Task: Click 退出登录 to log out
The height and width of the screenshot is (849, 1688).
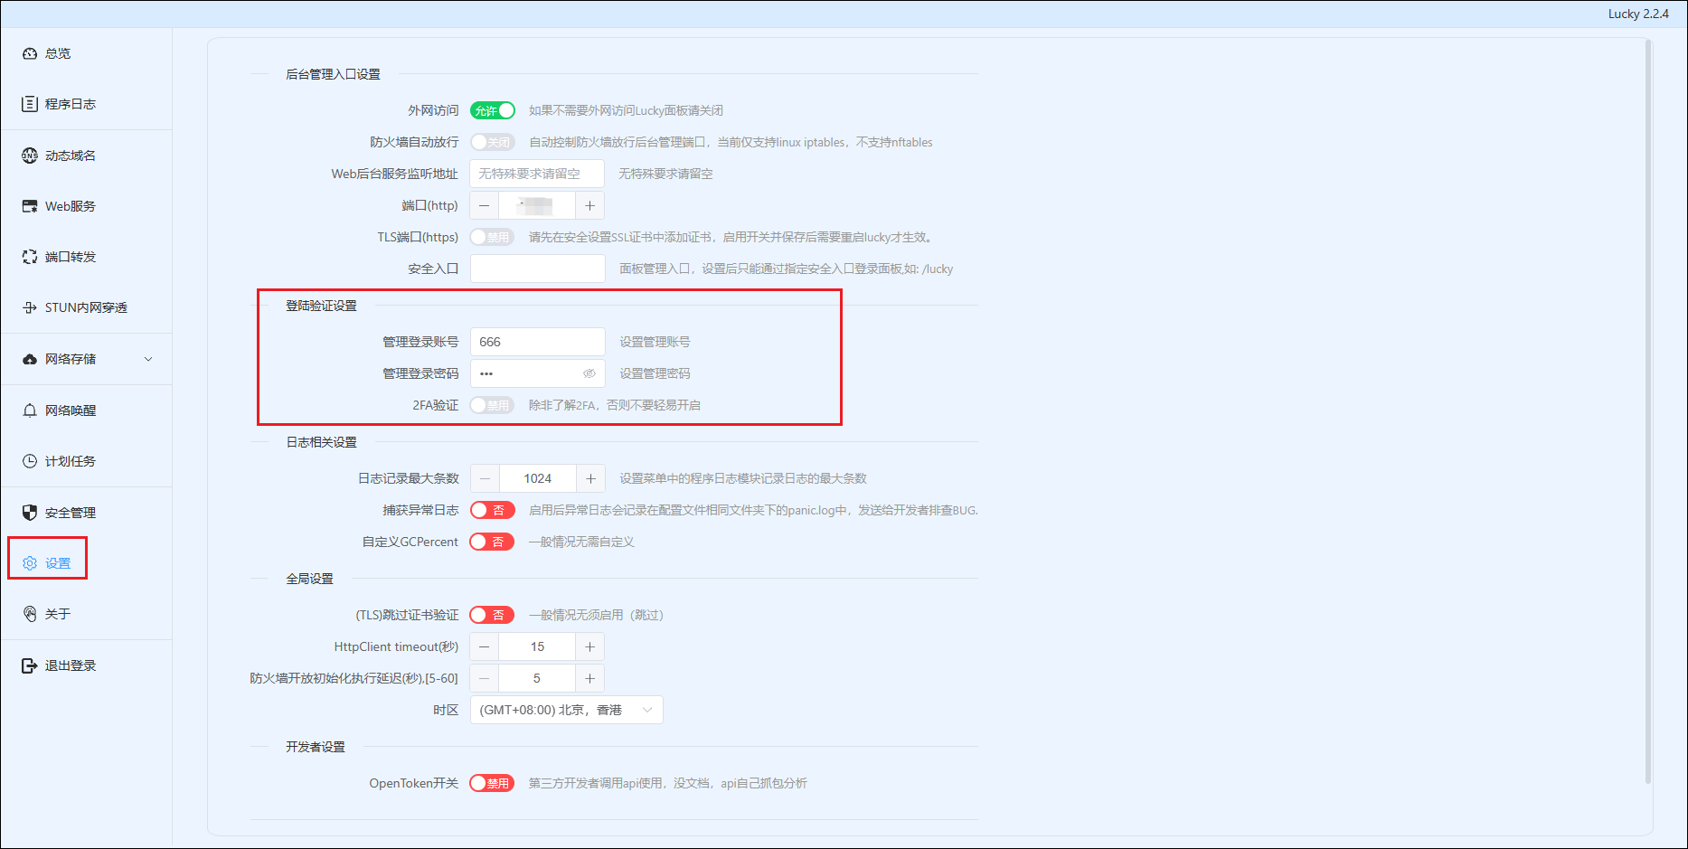Action: click(70, 665)
